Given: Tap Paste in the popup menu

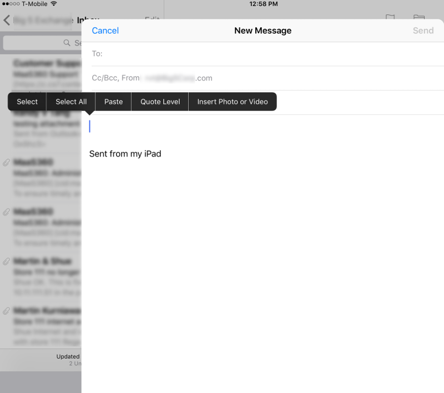Looking at the screenshot, I should coord(114,102).
